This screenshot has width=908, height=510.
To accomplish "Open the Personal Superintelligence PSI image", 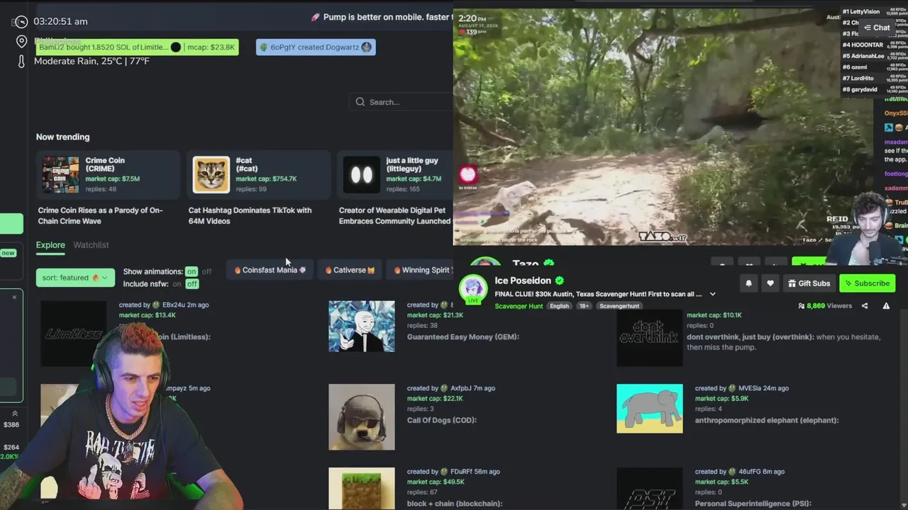I will point(650,489).
